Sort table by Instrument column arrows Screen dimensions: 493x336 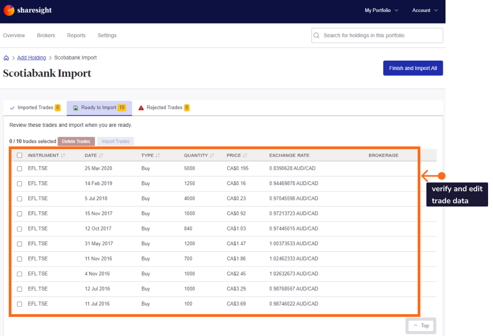click(63, 155)
